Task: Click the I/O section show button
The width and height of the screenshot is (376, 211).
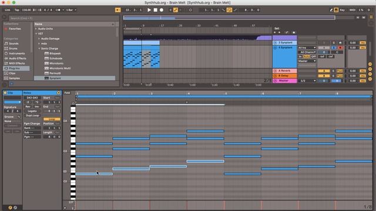Action: point(370,64)
